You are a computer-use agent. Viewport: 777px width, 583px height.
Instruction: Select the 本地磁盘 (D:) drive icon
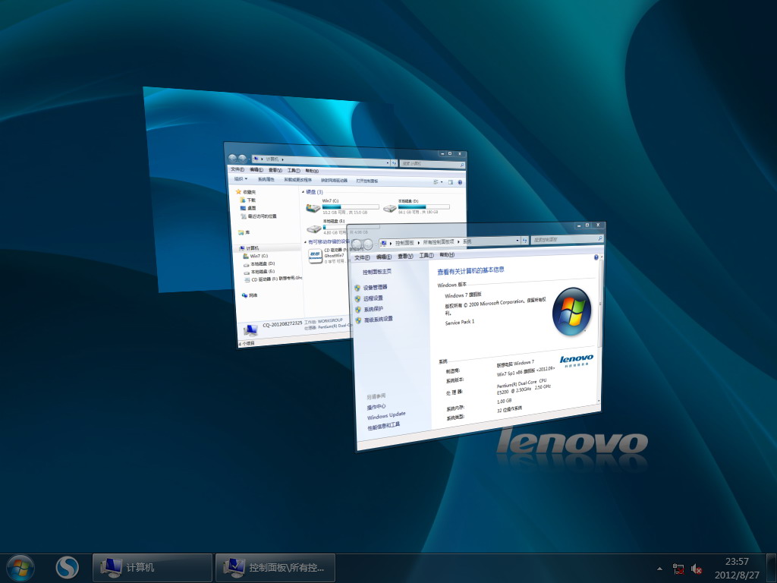click(x=389, y=208)
